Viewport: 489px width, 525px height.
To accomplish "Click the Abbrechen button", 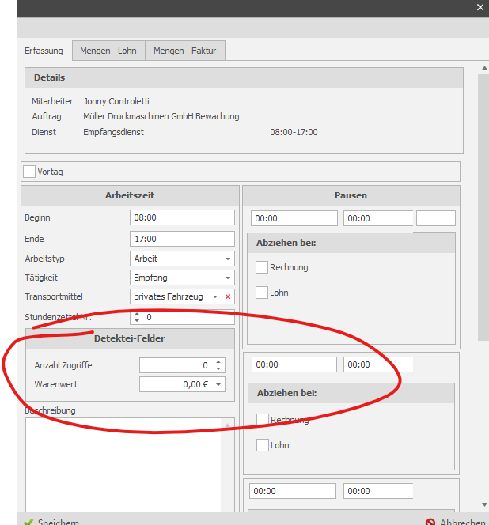I will tap(456, 522).
